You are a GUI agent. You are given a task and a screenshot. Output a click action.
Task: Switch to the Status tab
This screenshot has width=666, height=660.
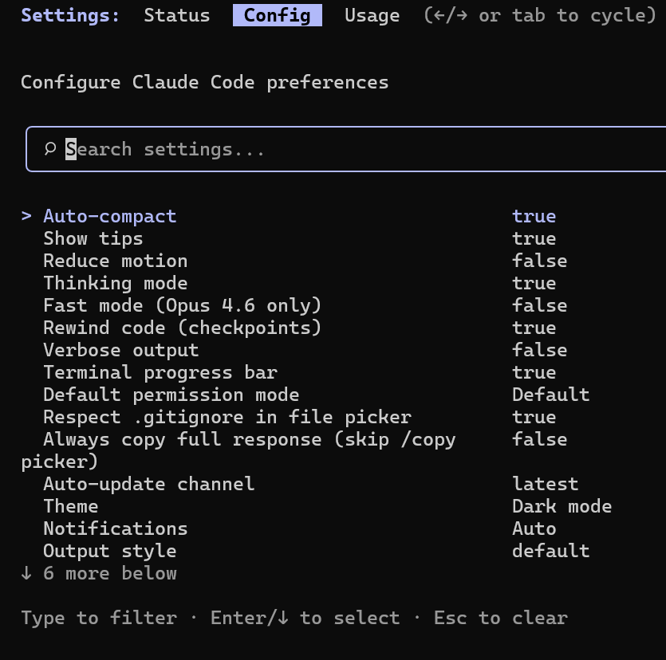176,15
